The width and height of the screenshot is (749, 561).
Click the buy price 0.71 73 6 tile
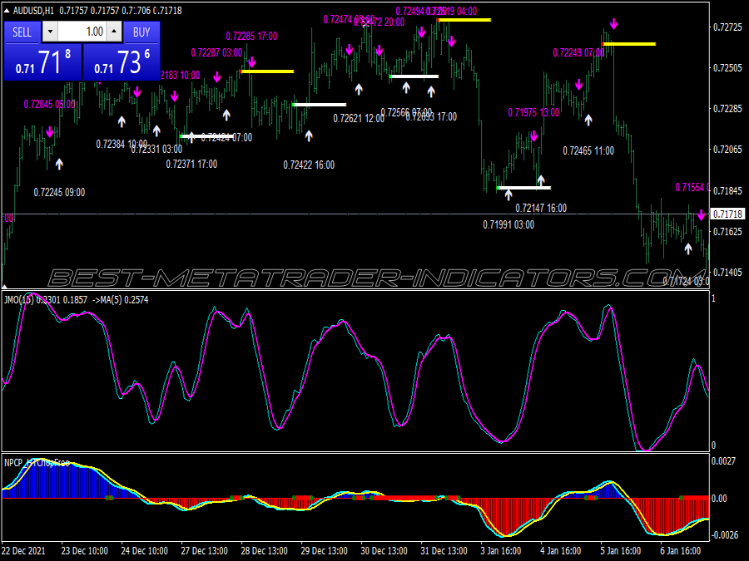[122, 62]
